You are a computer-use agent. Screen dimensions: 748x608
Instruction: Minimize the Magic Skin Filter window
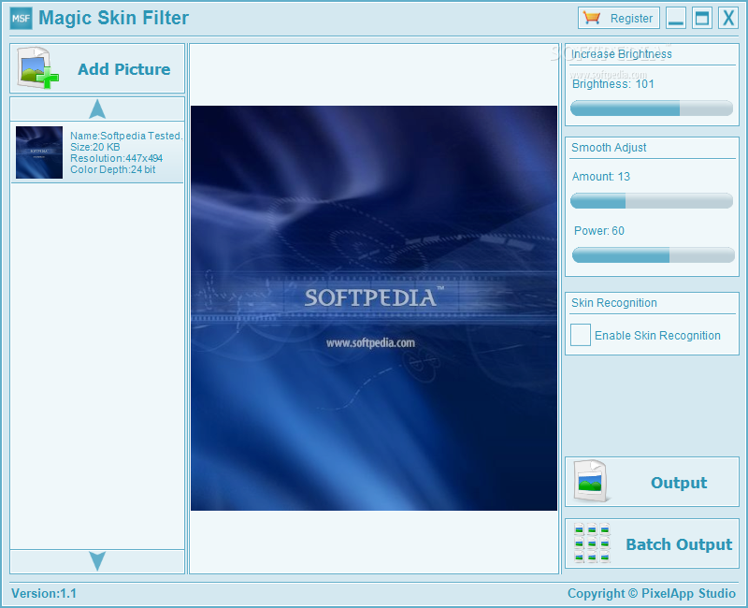pos(676,18)
